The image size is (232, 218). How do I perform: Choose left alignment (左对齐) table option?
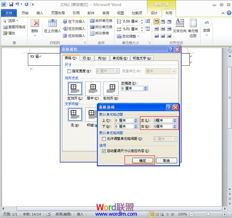pyautogui.click(x=75, y=89)
